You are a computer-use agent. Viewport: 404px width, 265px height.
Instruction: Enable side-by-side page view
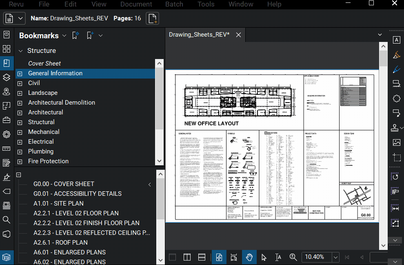(187, 257)
